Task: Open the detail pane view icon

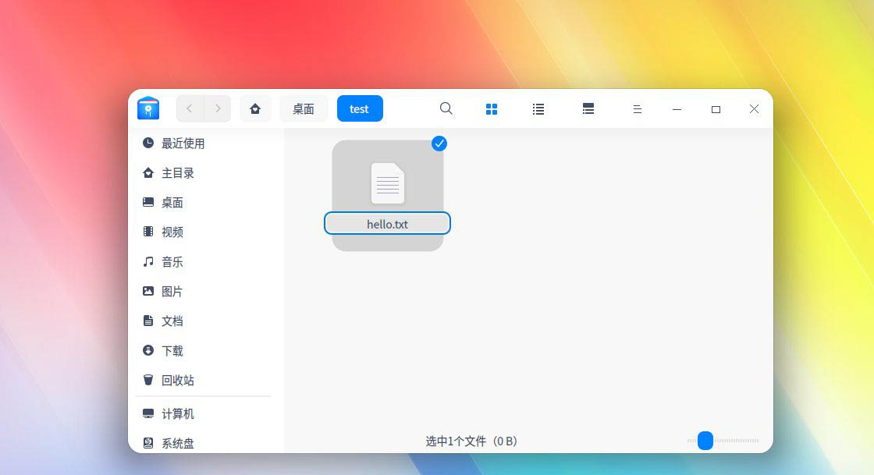Action: click(x=588, y=109)
